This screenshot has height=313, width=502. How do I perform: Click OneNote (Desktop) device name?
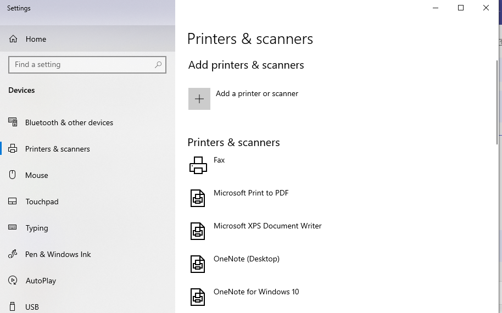pos(247,259)
